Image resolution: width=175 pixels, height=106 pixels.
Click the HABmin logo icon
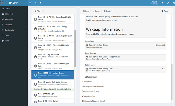[3, 3]
